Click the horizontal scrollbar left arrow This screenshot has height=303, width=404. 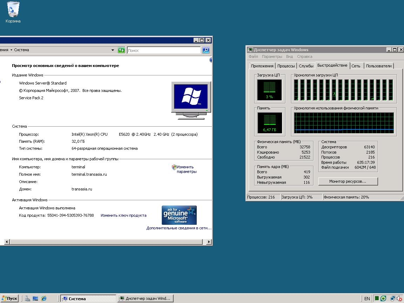(7, 242)
